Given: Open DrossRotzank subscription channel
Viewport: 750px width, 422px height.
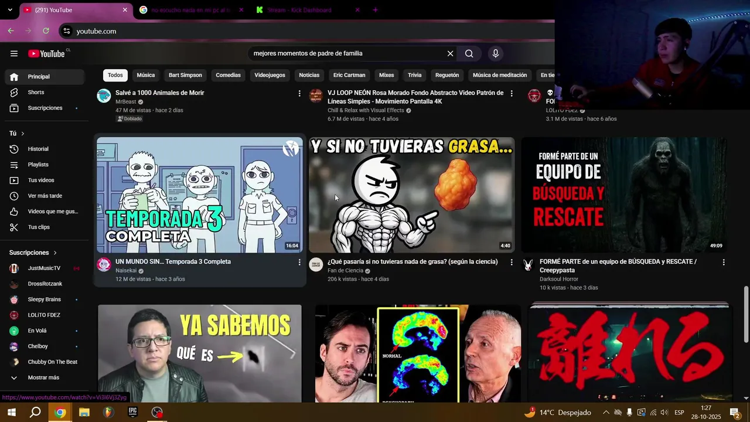Looking at the screenshot, I should pos(45,284).
